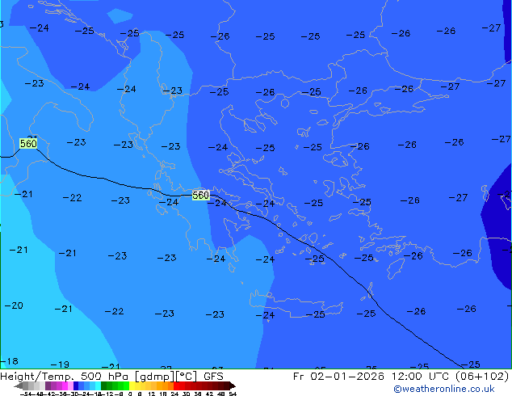This screenshot has width=512, height=396.
Task: Click the 560 contour label near the Greek mainland
Action: pos(200,195)
